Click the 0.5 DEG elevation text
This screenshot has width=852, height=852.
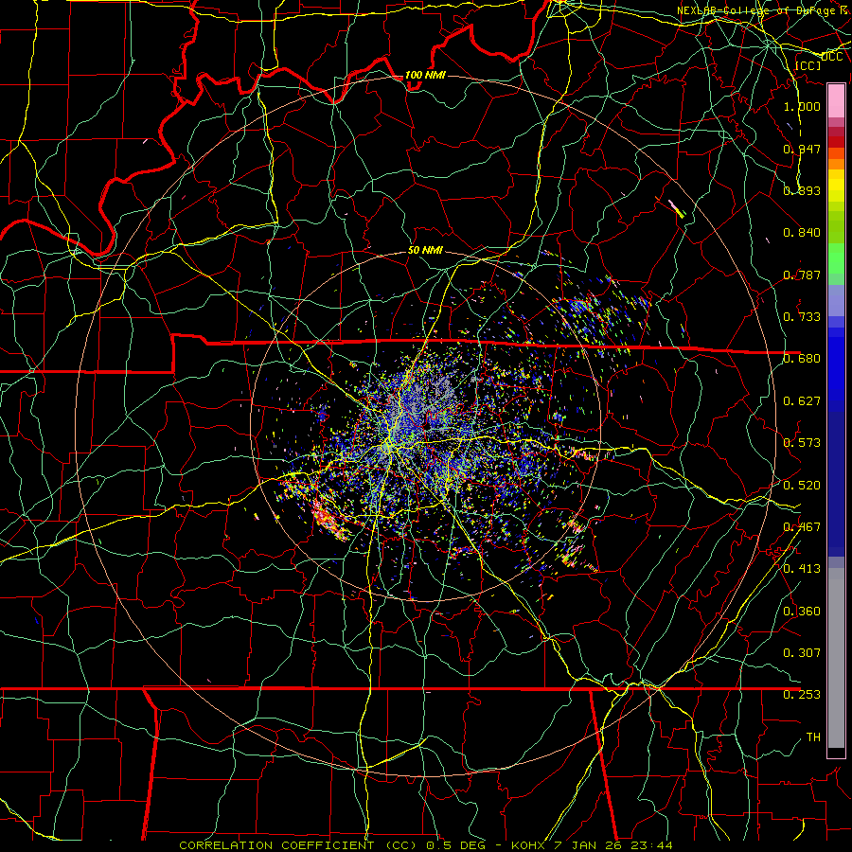(x=455, y=845)
